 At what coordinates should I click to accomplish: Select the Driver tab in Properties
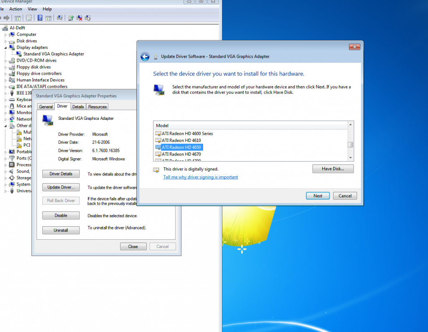pos(62,106)
